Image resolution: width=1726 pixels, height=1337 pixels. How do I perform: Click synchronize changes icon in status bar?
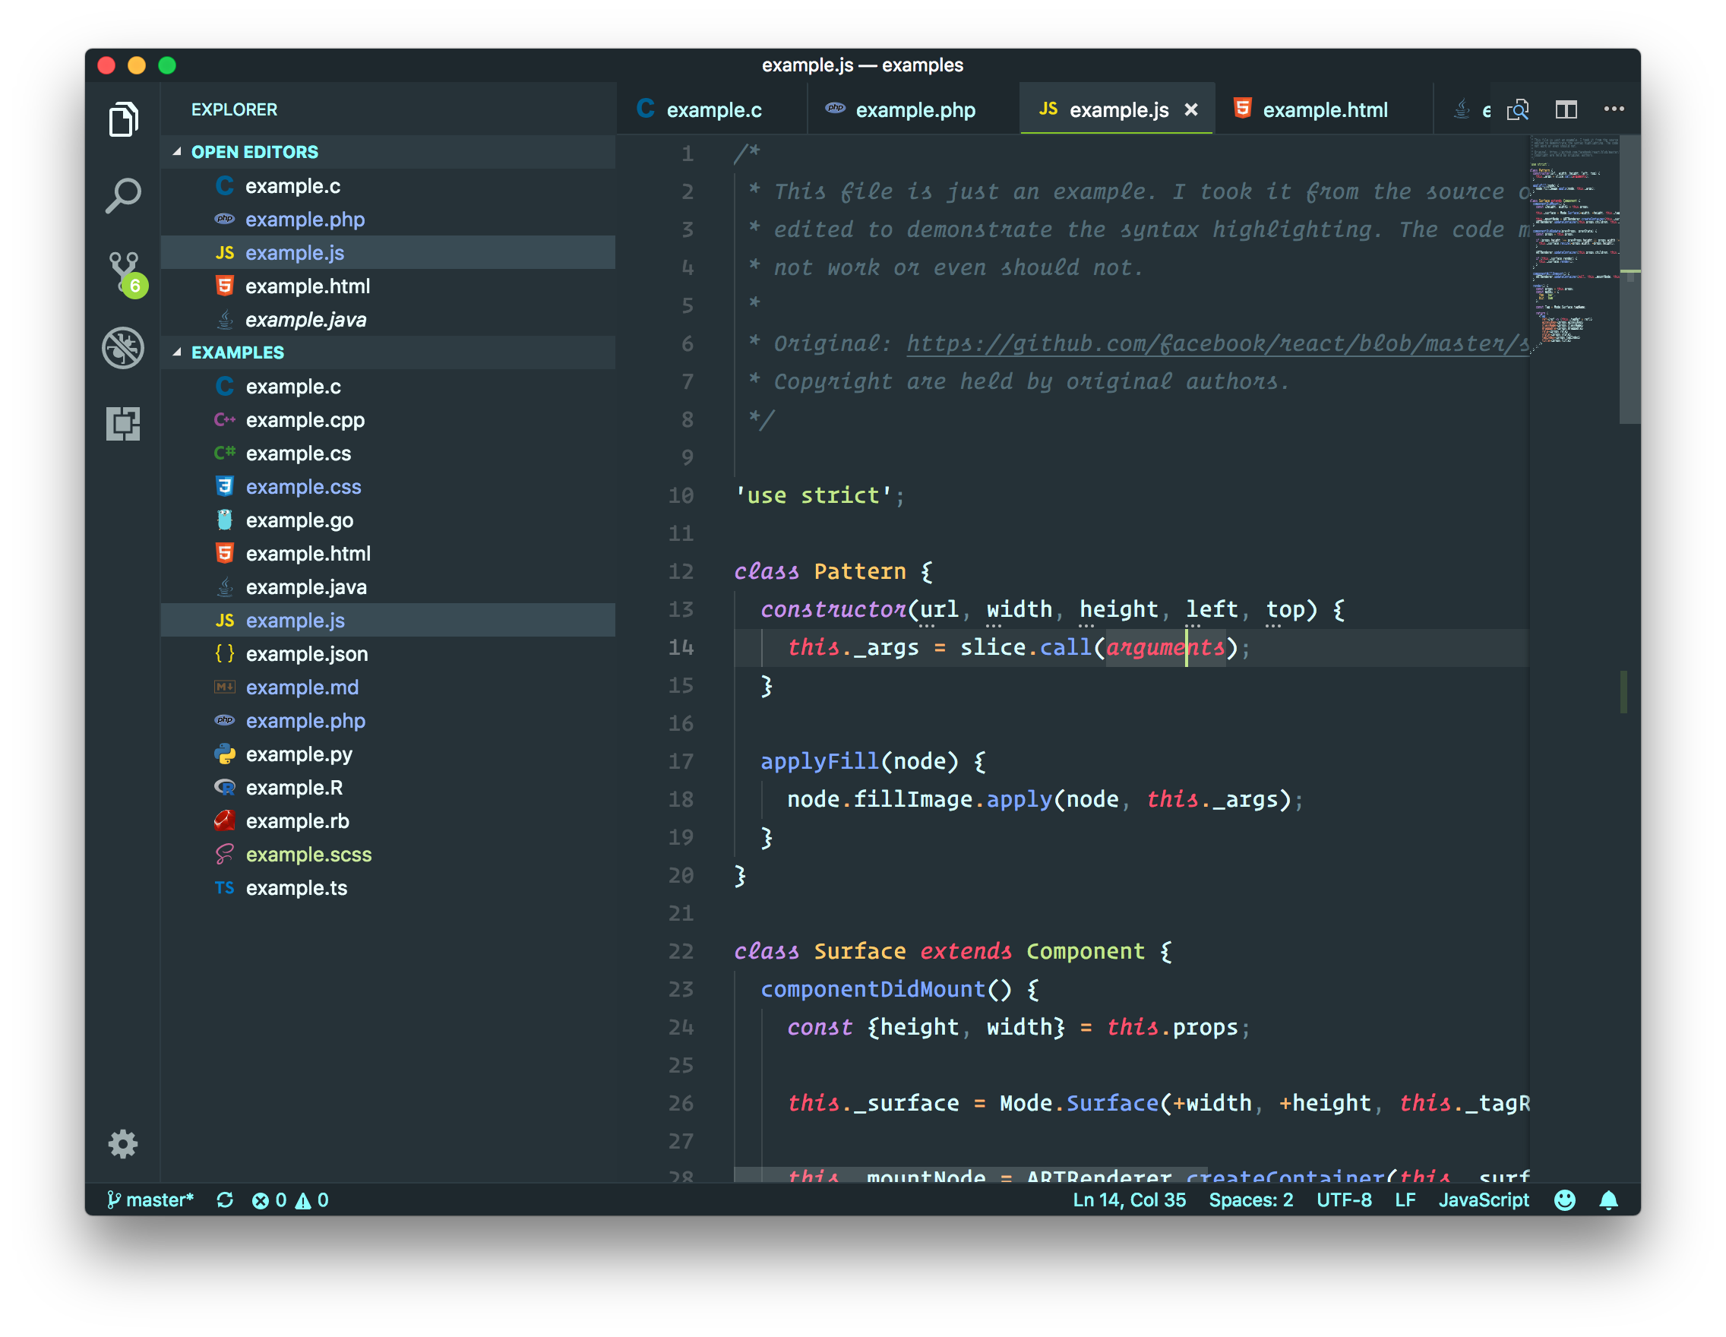[x=224, y=1200]
